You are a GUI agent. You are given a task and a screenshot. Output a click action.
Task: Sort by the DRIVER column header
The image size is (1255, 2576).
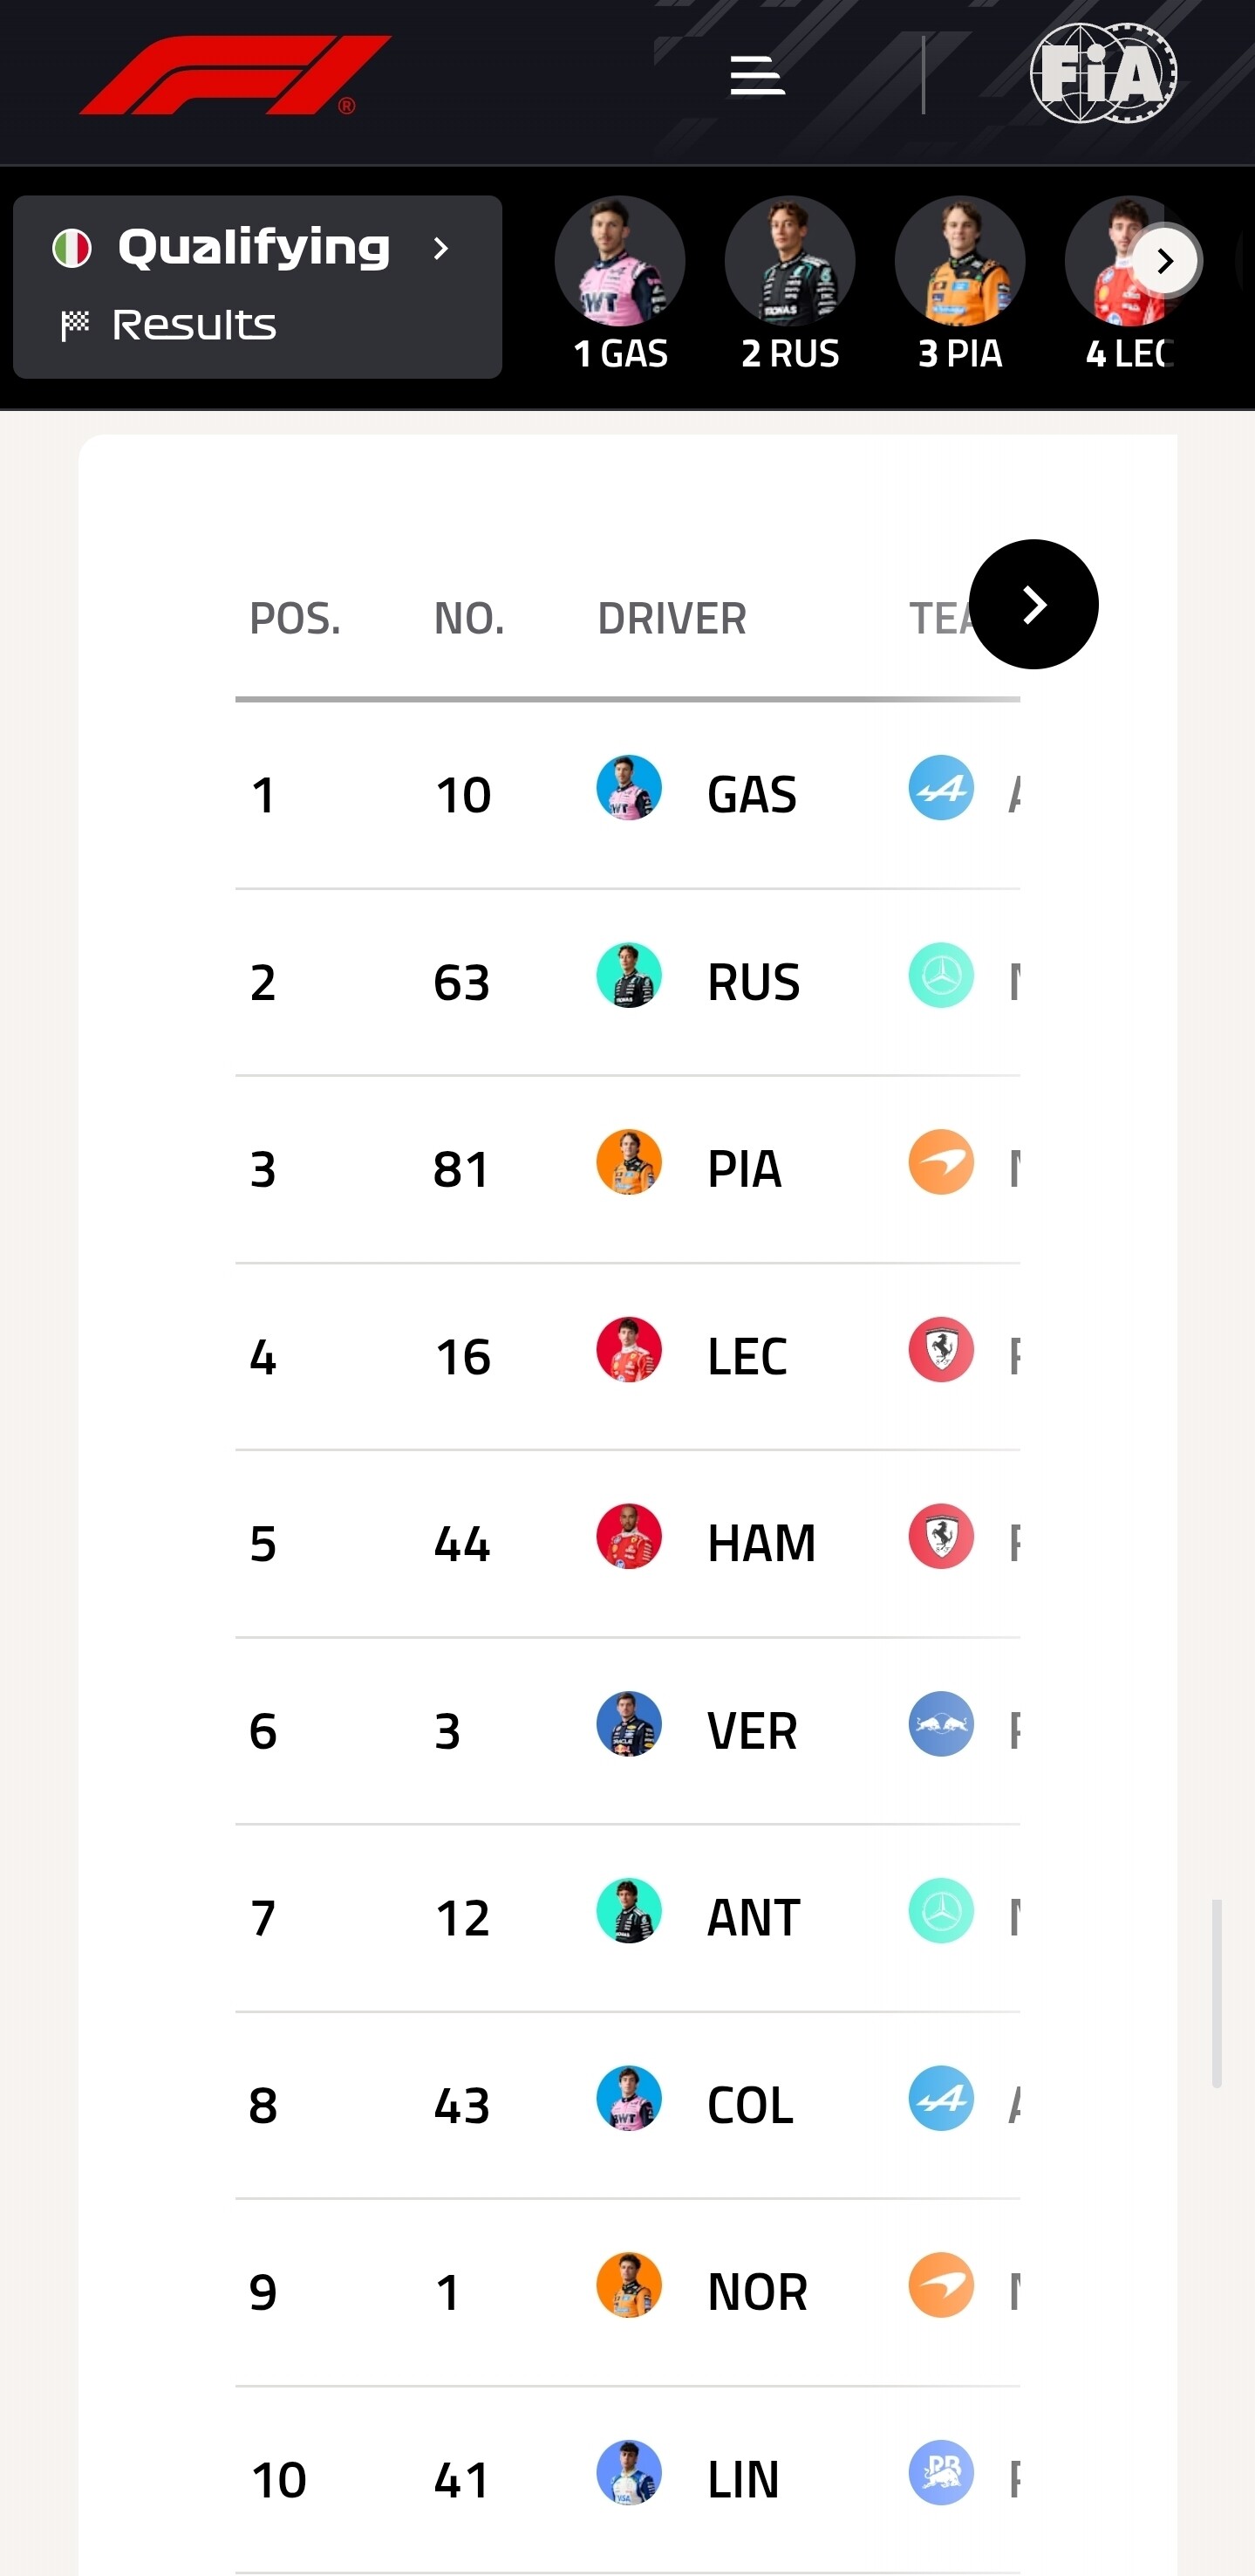672,619
